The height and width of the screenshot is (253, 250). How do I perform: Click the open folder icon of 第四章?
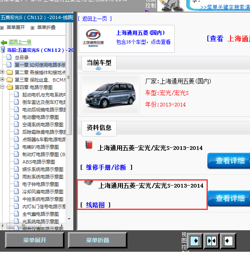pyautogui.click(x=10, y=87)
